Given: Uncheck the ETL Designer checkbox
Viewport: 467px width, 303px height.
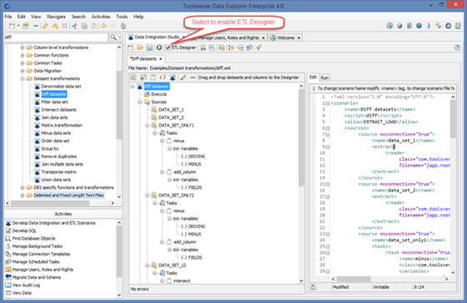Looking at the screenshot, I should click(168, 47).
